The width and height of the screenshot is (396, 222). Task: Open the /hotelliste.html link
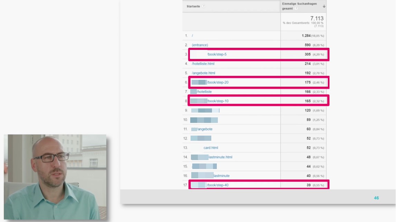tap(203, 64)
